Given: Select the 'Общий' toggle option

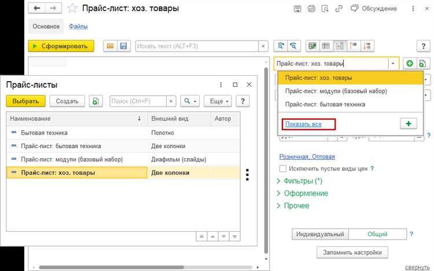Looking at the screenshot, I should pyautogui.click(x=377, y=235).
